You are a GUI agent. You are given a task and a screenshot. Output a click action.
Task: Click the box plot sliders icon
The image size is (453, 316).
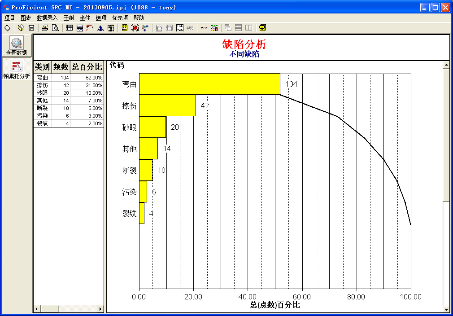pyautogui.click(x=111, y=28)
